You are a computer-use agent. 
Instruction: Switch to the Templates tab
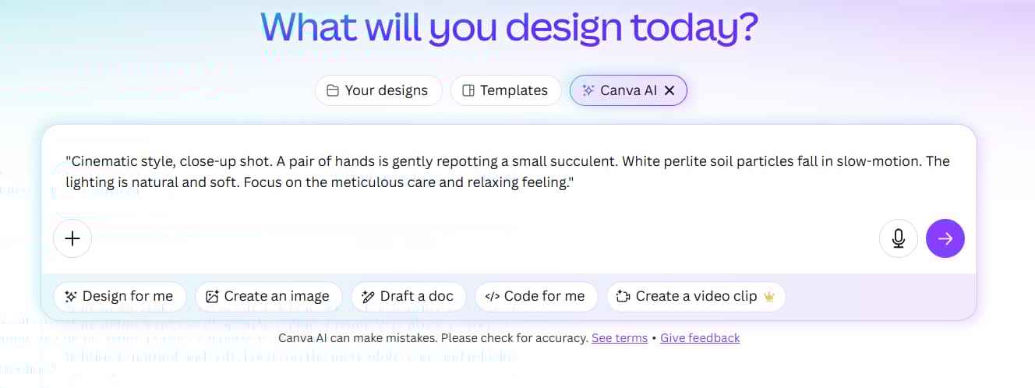coord(506,90)
